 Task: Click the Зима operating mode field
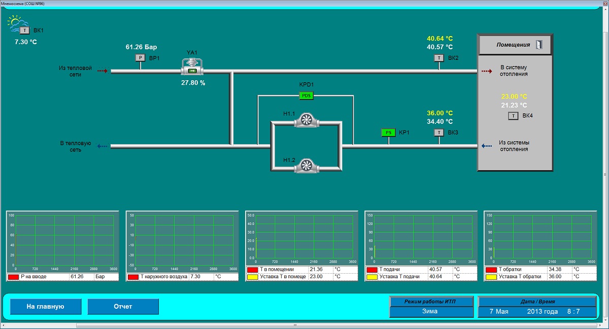(430, 311)
